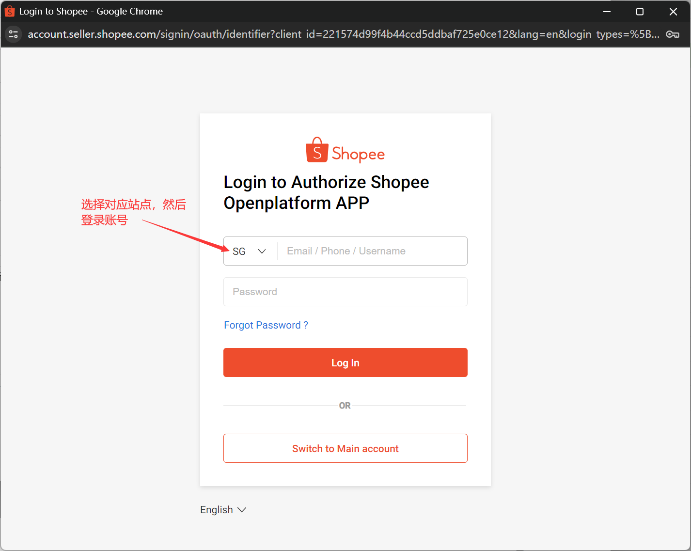The width and height of the screenshot is (691, 551).
Task: Click the Log In button
Action: tap(345, 362)
